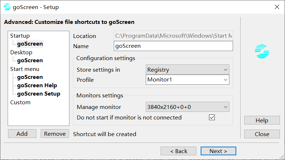Click the Location path field

tap(173, 36)
